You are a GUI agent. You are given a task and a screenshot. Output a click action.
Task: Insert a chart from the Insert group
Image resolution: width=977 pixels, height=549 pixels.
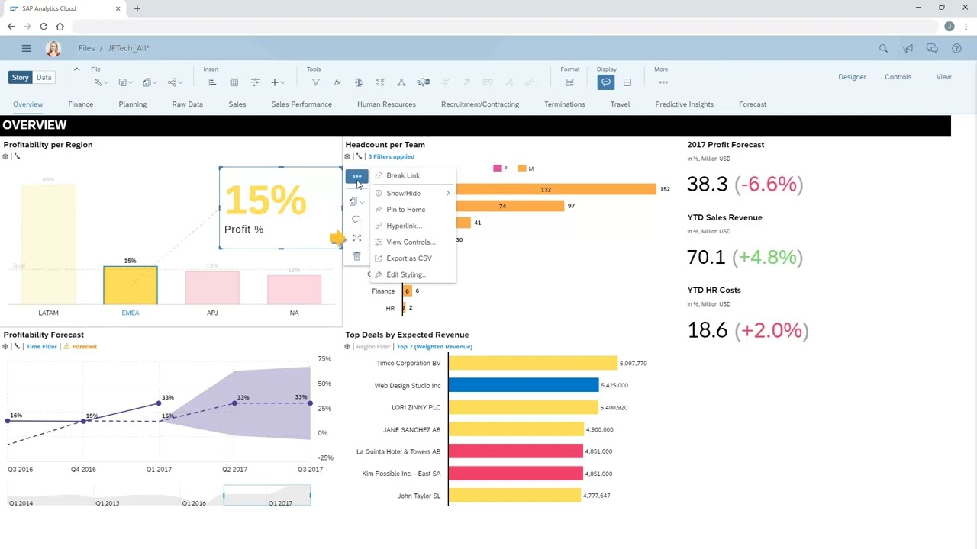coord(212,82)
